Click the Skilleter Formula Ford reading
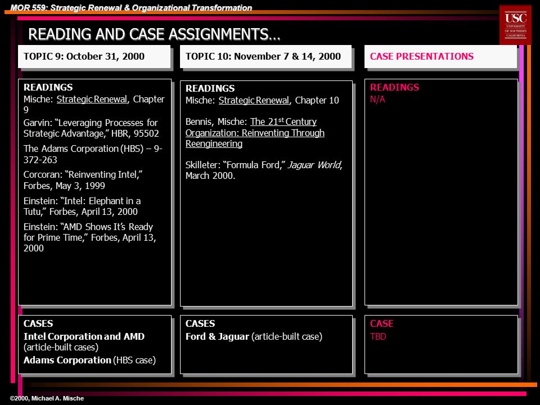Screen dimensions: 540x405 point(264,170)
